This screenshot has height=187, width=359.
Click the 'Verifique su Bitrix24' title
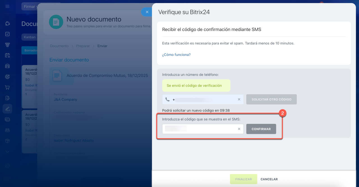[x=184, y=12]
